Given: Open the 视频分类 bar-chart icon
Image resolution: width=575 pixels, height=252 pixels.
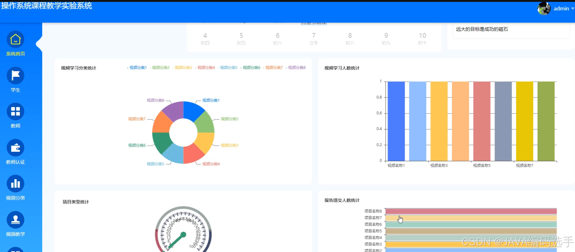Looking at the screenshot, I should point(15,184).
